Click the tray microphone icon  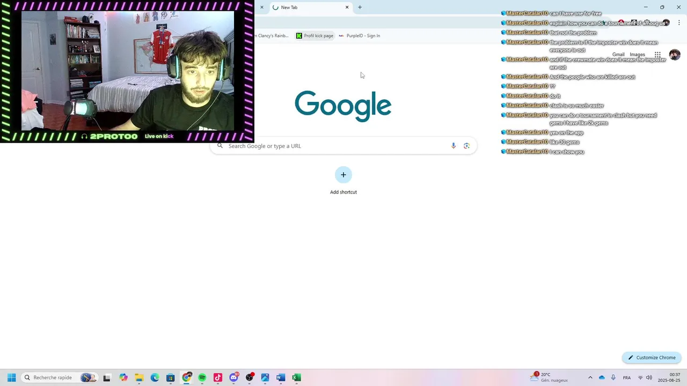click(613, 377)
